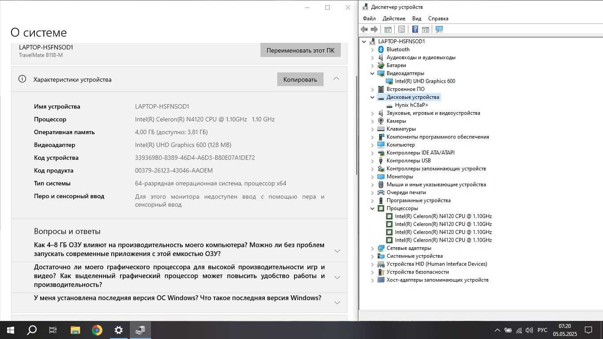Collapse the Видеоадаптеры node
This screenshot has width=603, height=339.
point(373,73)
